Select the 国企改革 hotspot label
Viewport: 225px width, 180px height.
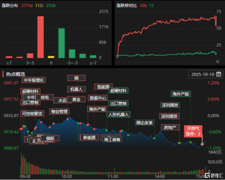pos(144,122)
